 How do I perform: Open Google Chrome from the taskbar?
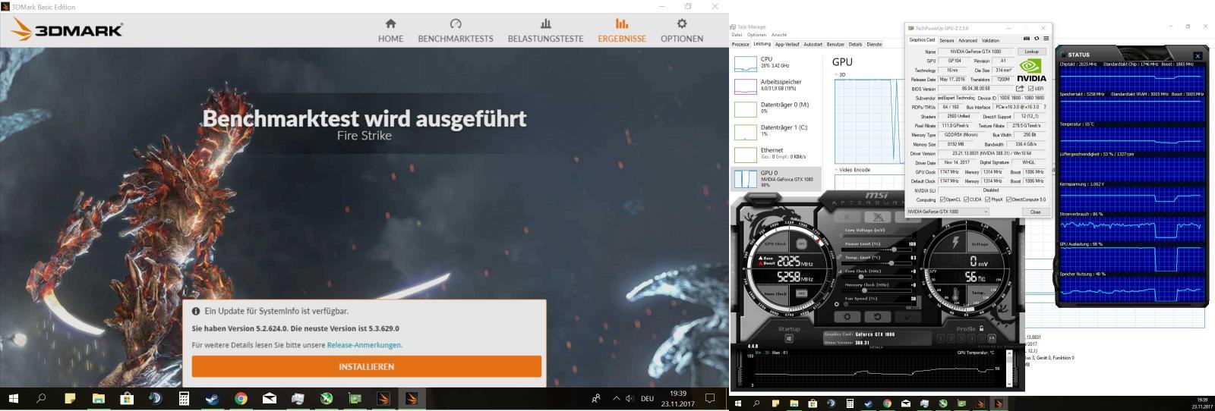click(241, 398)
